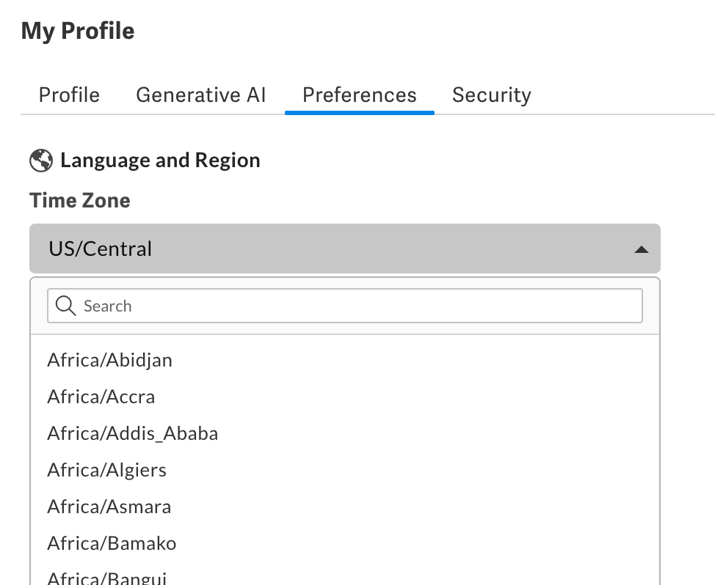Click the Language and Region section header

tap(160, 160)
